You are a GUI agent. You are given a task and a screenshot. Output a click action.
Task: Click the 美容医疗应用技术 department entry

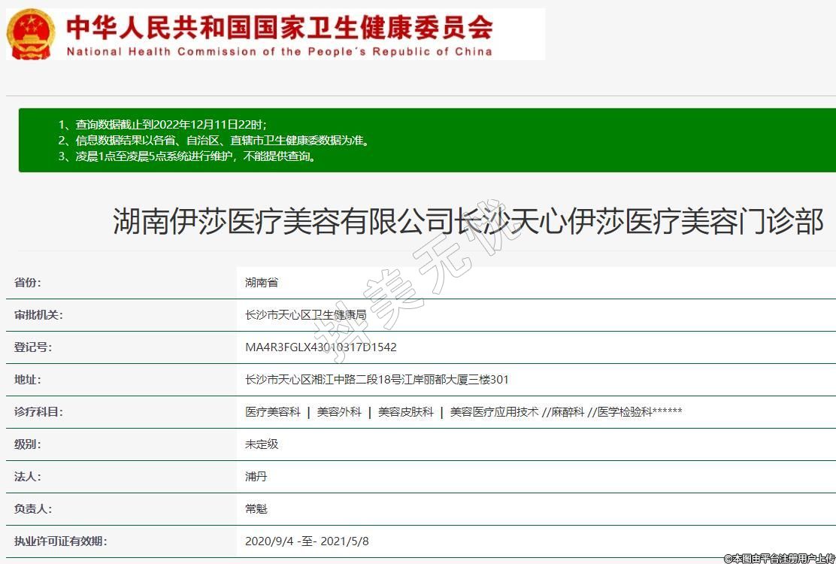[494, 412]
